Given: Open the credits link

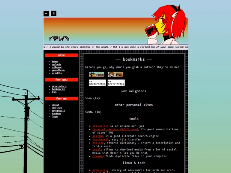Looking at the screenshot, I should [x=57, y=73].
